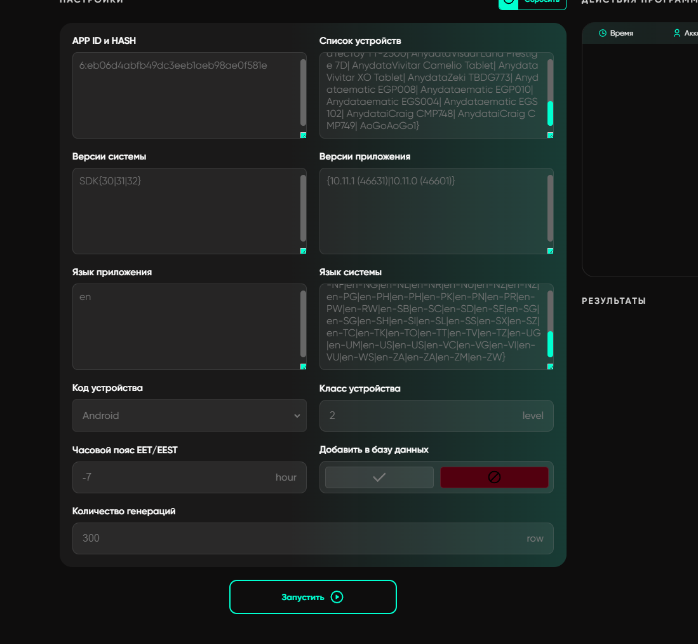Click resize handle of Список устройств box

click(550, 135)
